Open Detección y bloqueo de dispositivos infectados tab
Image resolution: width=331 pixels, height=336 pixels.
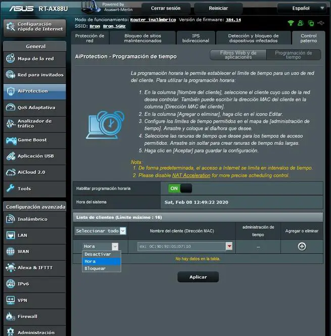click(x=253, y=38)
